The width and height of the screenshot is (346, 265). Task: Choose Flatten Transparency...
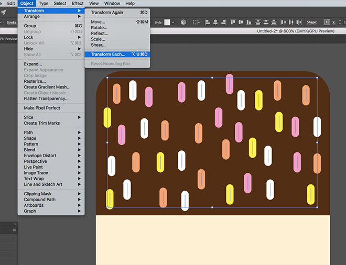click(51, 98)
